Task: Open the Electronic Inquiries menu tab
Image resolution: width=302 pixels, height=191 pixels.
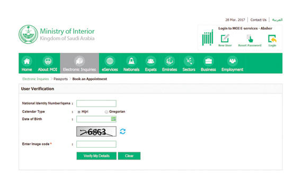Action: (x=79, y=63)
